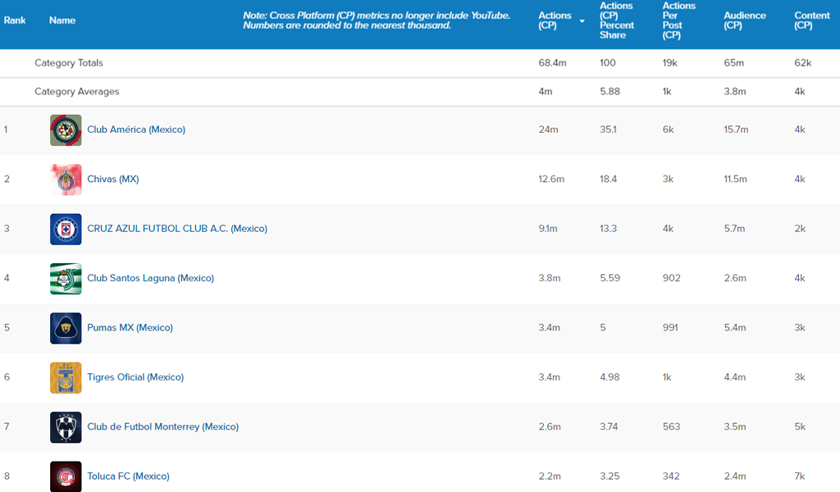Click the Toluca FC team logo
The width and height of the screenshot is (840, 492).
[66, 476]
